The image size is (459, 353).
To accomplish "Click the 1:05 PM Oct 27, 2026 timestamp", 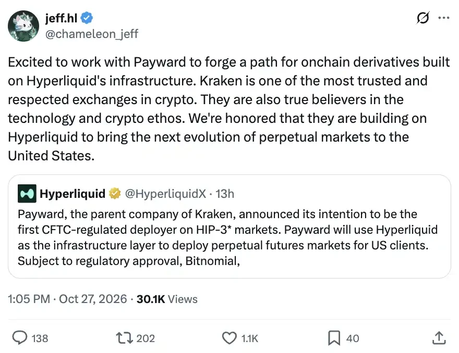I will [x=67, y=299].
